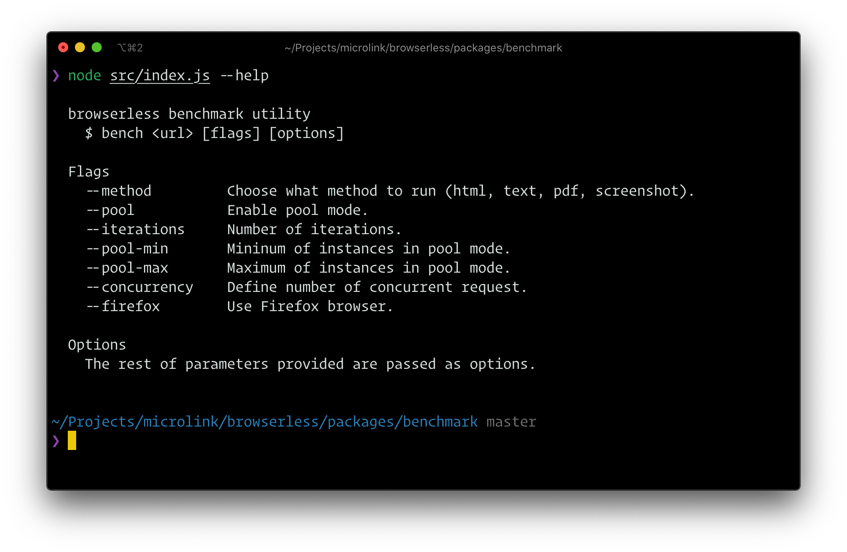
Task: Click the --pool-min flag text
Action: [127, 249]
